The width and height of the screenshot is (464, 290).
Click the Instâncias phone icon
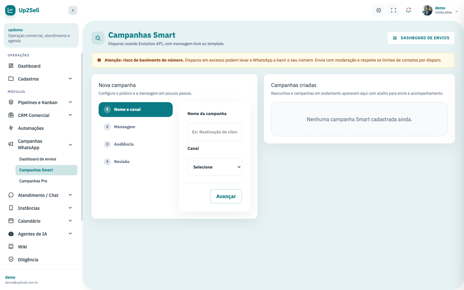11,208
